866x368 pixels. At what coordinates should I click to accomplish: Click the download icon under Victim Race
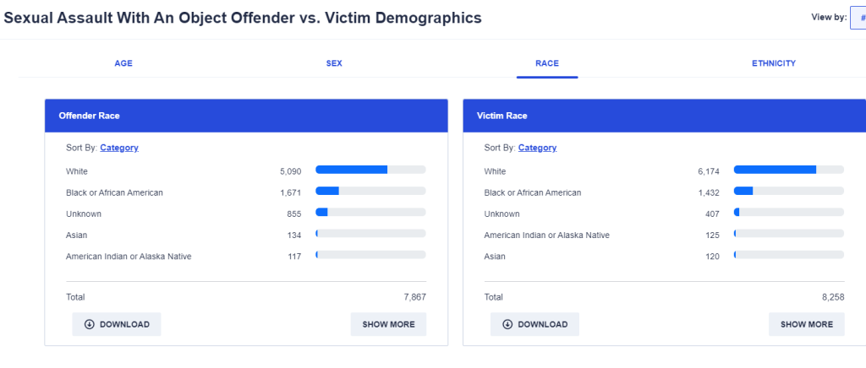click(x=507, y=324)
